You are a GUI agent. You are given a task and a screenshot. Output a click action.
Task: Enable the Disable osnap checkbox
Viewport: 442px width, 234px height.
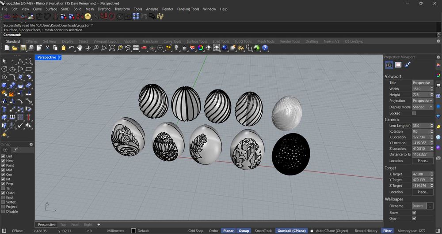pos(3,212)
